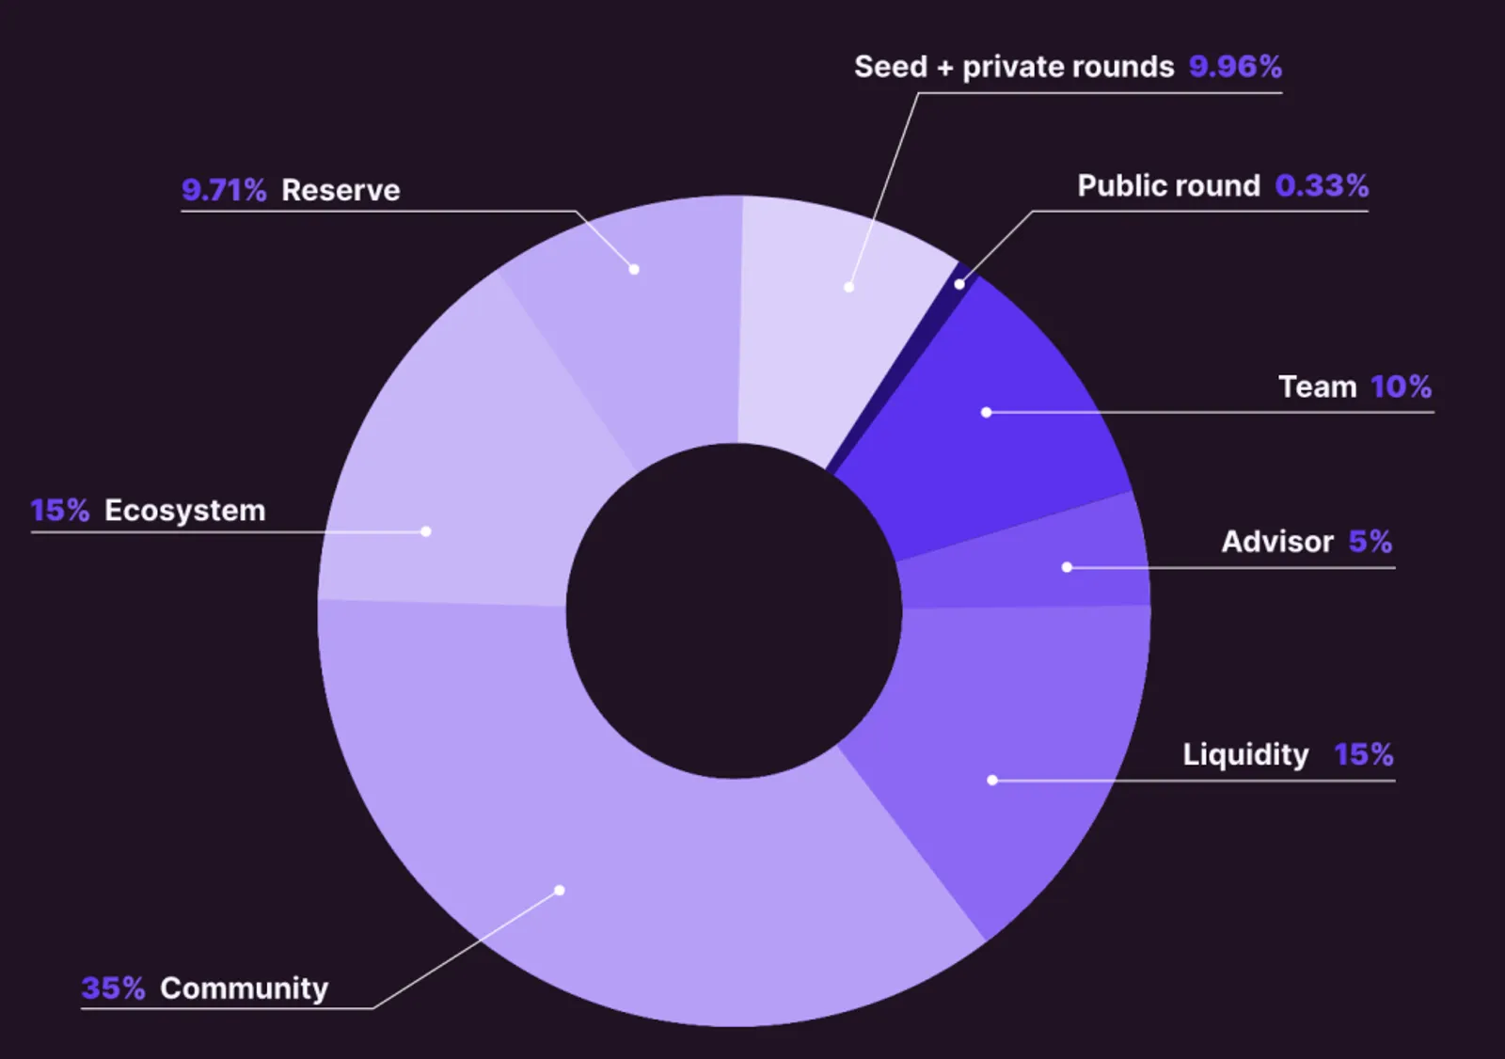Click the 'Seed + private rounds' label
The image size is (1505, 1059).
click(1014, 68)
